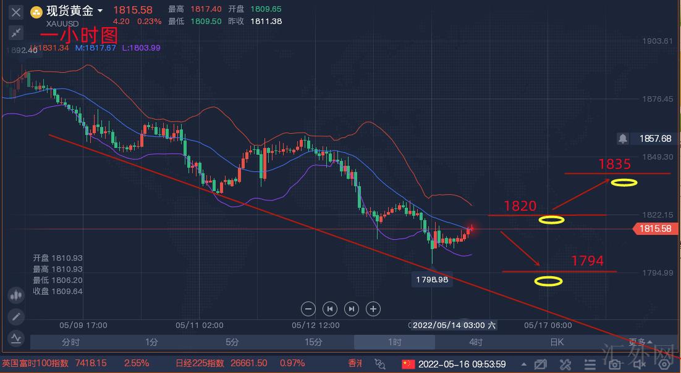The image size is (681, 373).
Task: Jump to previous bar on chart
Action: [x=330, y=309]
